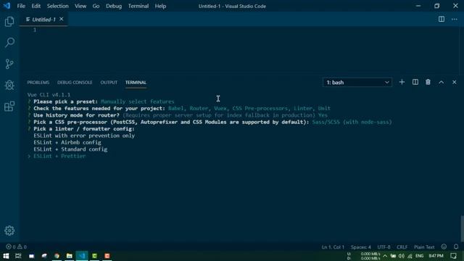Open File Explorer from the taskbar
The width and height of the screenshot is (464, 261).
[x=70, y=256]
